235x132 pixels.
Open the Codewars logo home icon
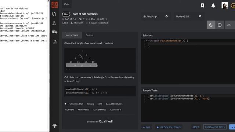click(55, 5)
